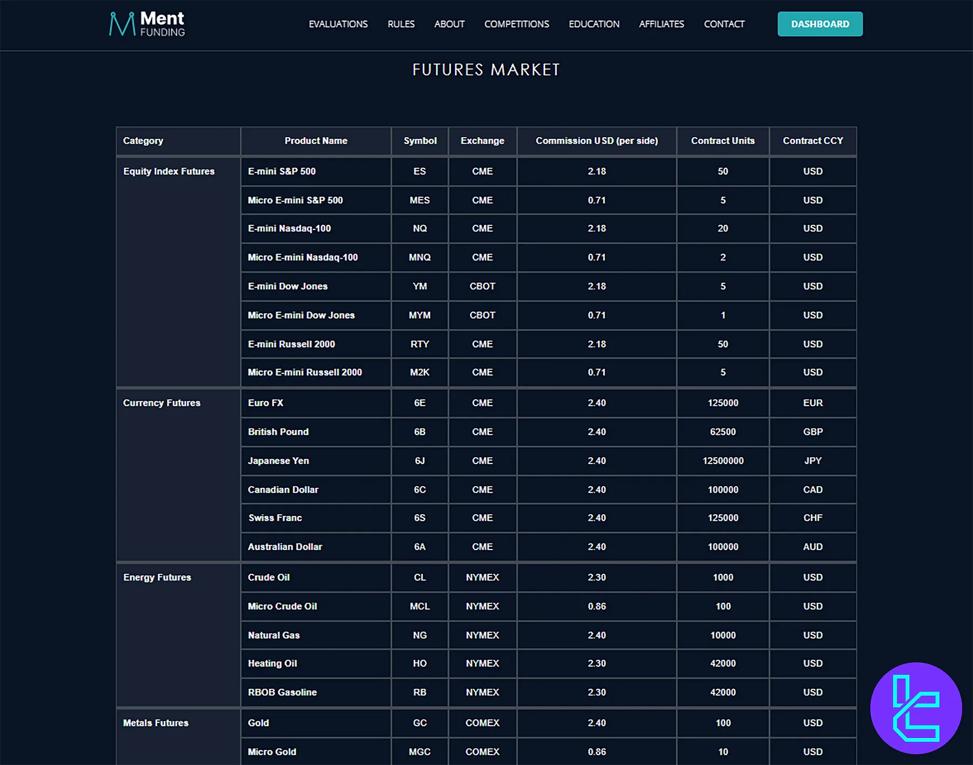Navigate to Competitions
This screenshot has width=973, height=765.
pos(517,24)
